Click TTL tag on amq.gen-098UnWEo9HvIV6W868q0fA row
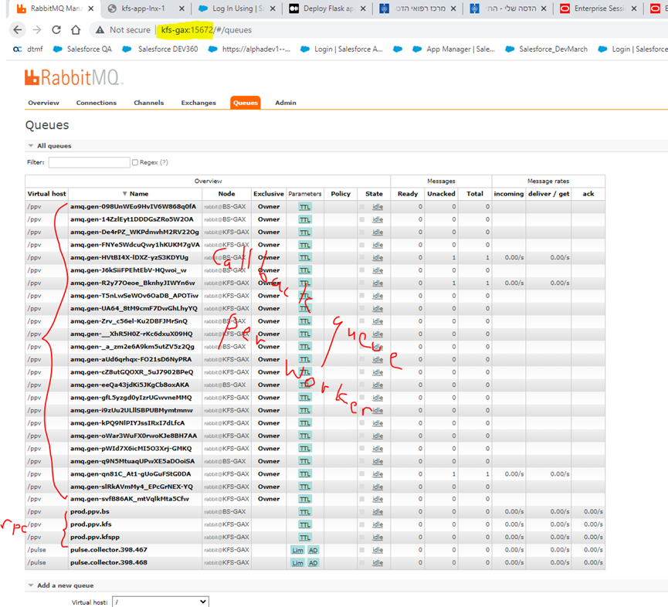The width and height of the screenshot is (668, 607). click(304, 207)
